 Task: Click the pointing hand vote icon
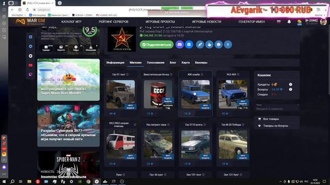(x=209, y=45)
